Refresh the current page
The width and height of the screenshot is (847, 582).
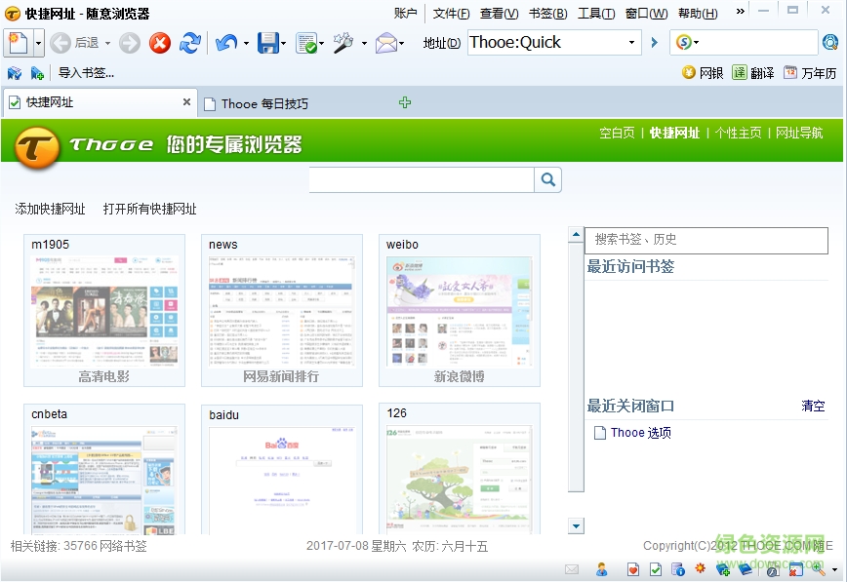point(190,43)
